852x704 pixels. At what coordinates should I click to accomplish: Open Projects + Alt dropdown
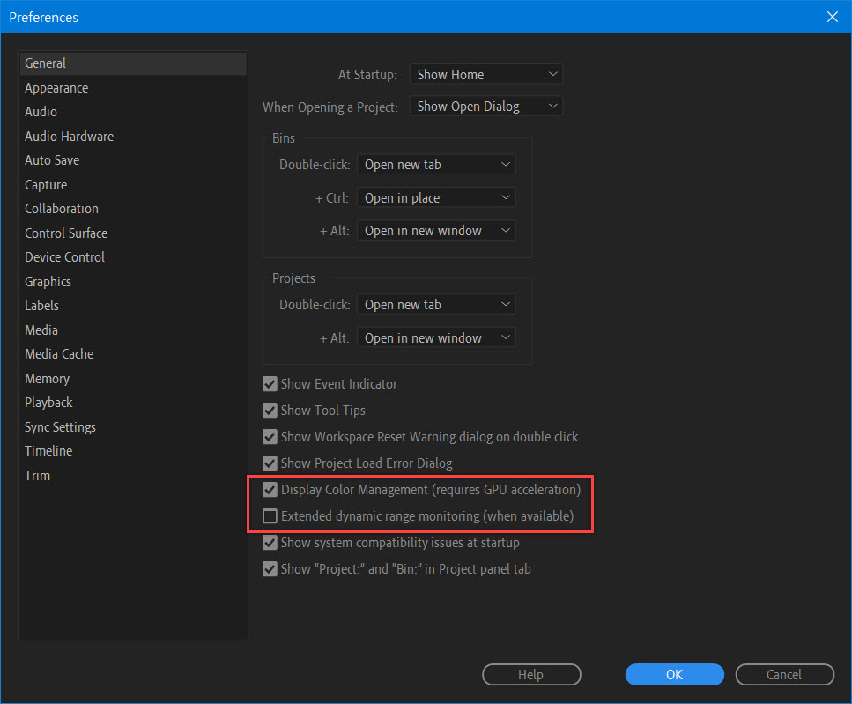(436, 337)
